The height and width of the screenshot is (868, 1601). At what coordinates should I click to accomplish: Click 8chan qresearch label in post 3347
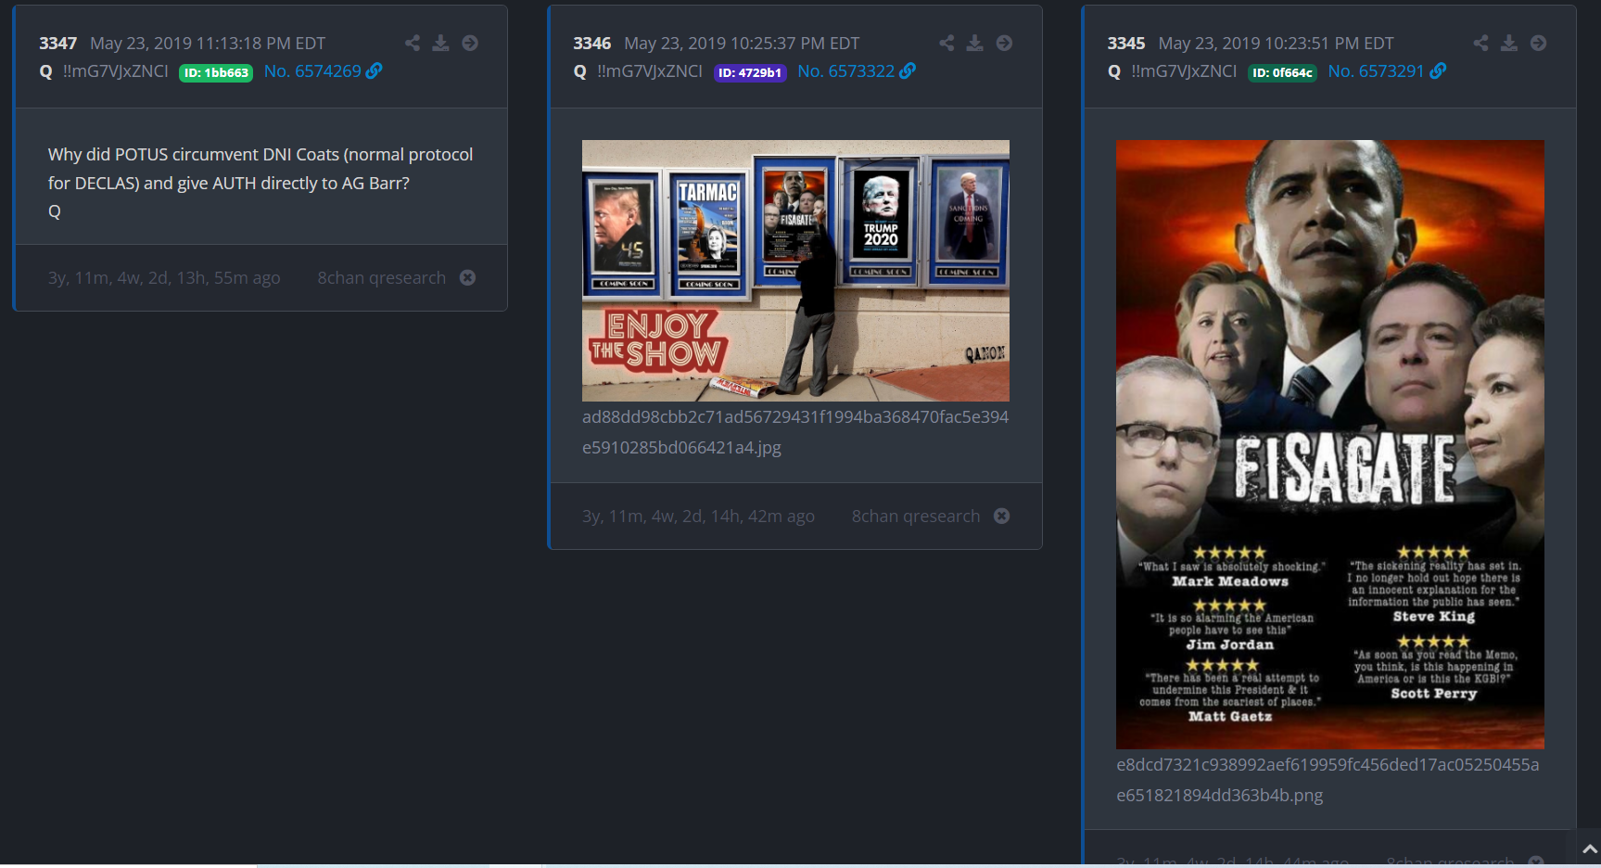coord(381,278)
